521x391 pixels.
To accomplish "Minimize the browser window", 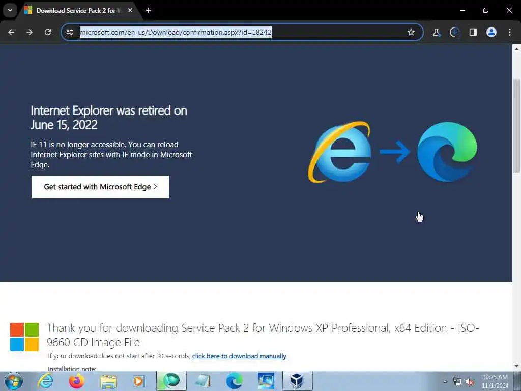I will tap(462, 10).
